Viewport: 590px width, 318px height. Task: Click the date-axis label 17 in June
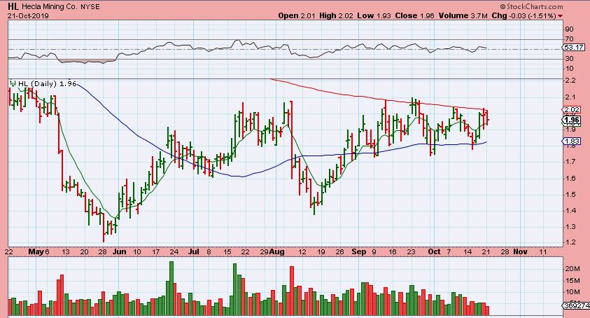click(155, 252)
